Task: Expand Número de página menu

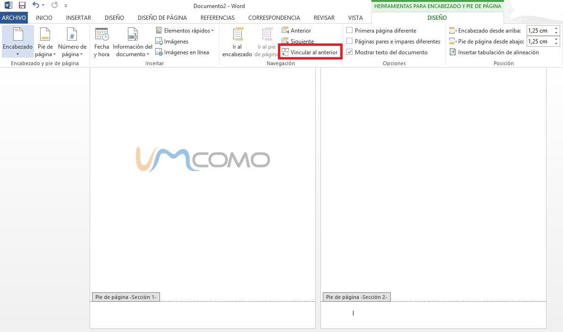Action: click(72, 43)
